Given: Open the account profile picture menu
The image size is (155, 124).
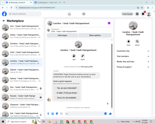Looking at the screenshot, I should click(x=149, y=14).
